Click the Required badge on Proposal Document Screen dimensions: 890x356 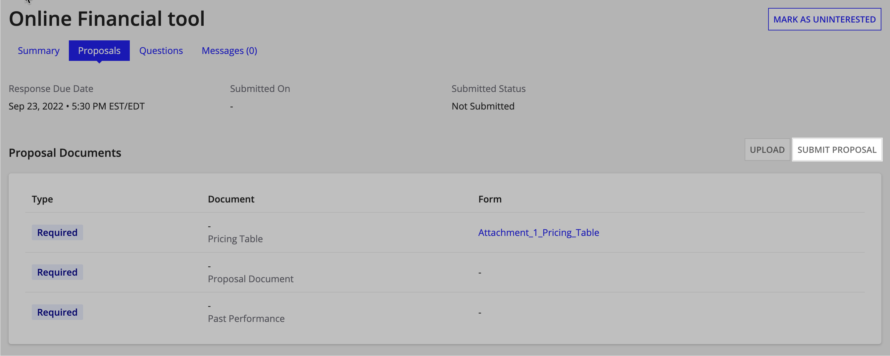57,272
